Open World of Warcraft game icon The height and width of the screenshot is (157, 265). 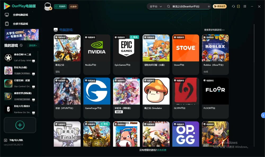coord(8,97)
